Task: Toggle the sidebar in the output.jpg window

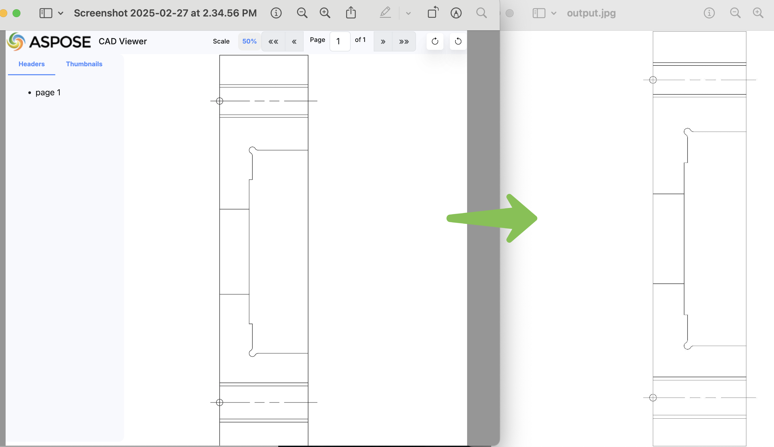Action: pyautogui.click(x=539, y=13)
